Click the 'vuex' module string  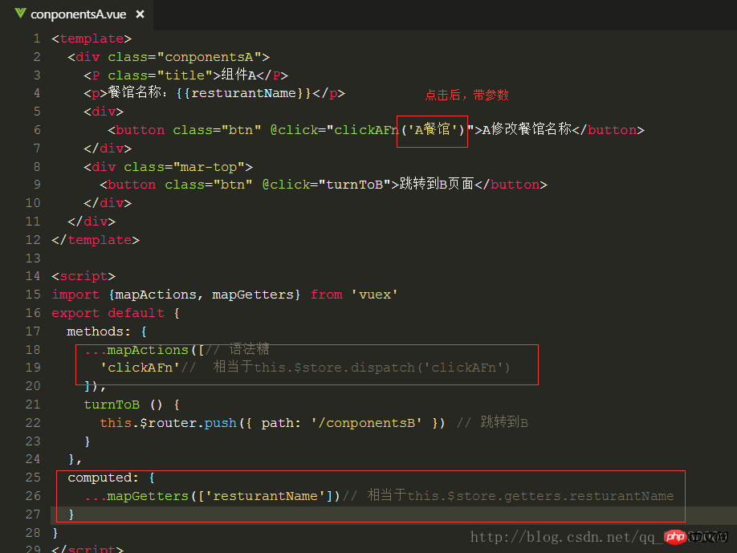click(x=375, y=295)
